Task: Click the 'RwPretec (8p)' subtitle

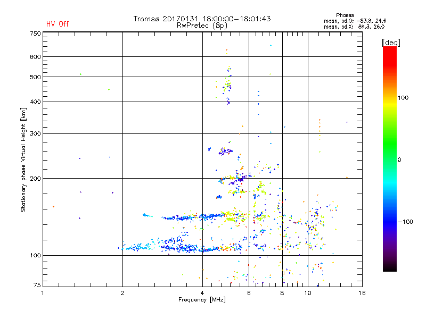Action: [202, 26]
